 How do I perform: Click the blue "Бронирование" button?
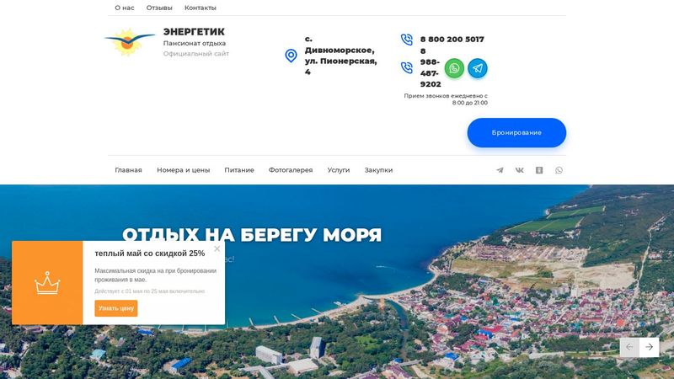(x=516, y=133)
